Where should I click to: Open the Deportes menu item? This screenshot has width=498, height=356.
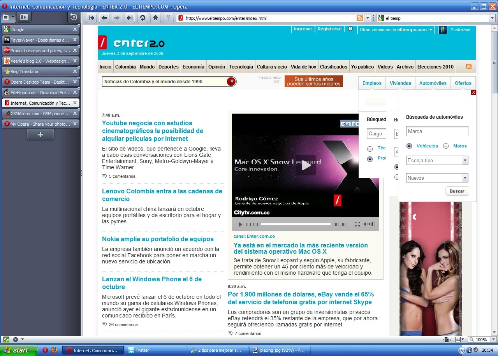[x=169, y=67]
